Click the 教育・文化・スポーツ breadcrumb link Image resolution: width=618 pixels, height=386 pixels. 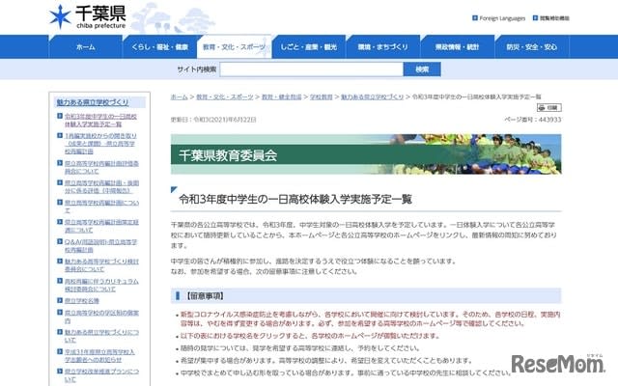tap(225, 96)
